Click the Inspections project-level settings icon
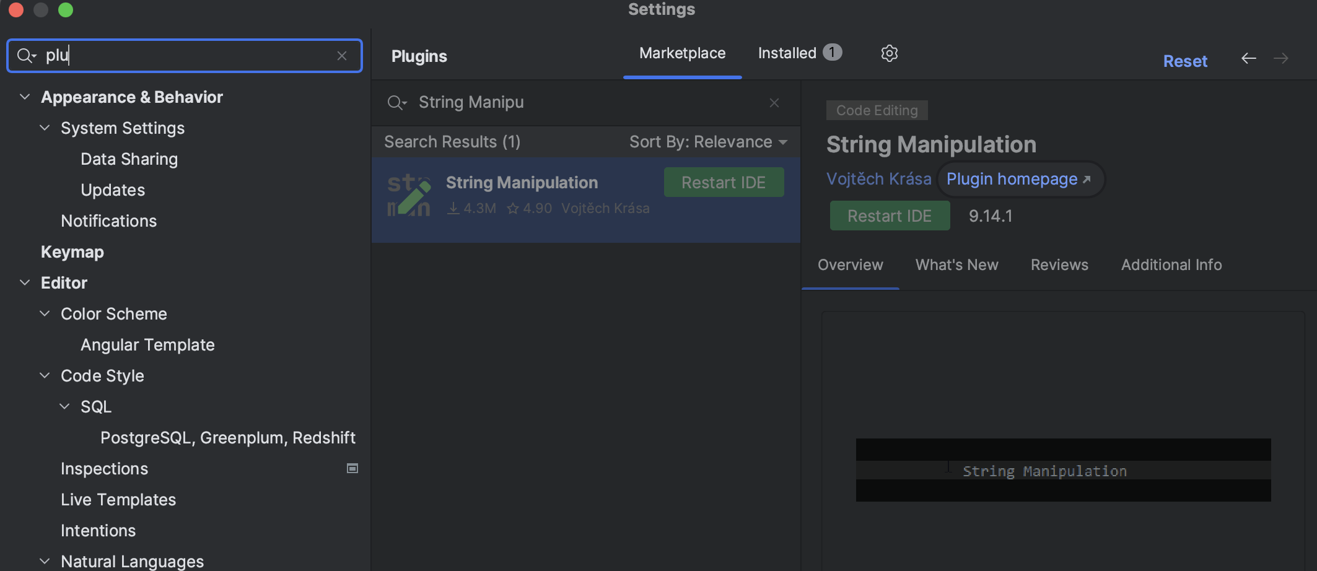Image resolution: width=1317 pixels, height=571 pixels. [x=352, y=469]
